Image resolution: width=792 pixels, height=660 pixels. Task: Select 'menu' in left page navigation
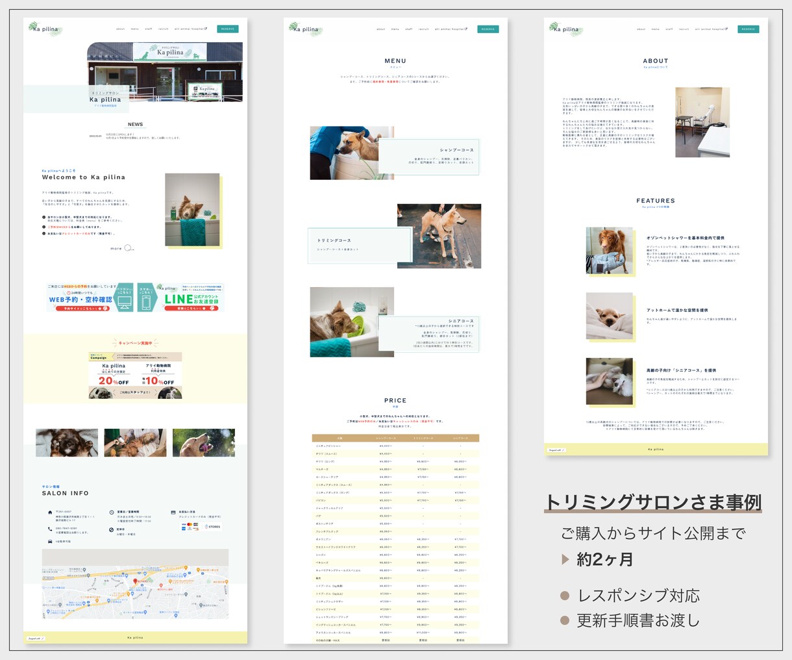(134, 29)
